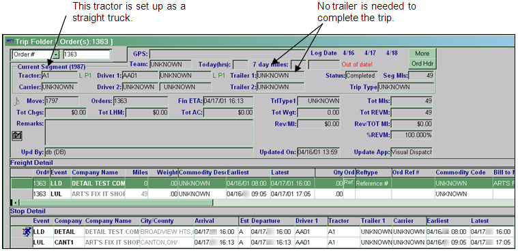Screen dimensions: 518x251
Task: Click the Status field showing Completed
Action: point(362,76)
